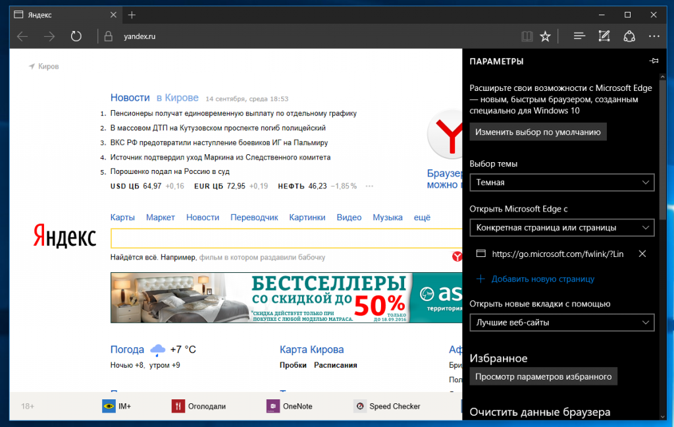
Task: Click the Яндекс logo
Action: [65, 235]
